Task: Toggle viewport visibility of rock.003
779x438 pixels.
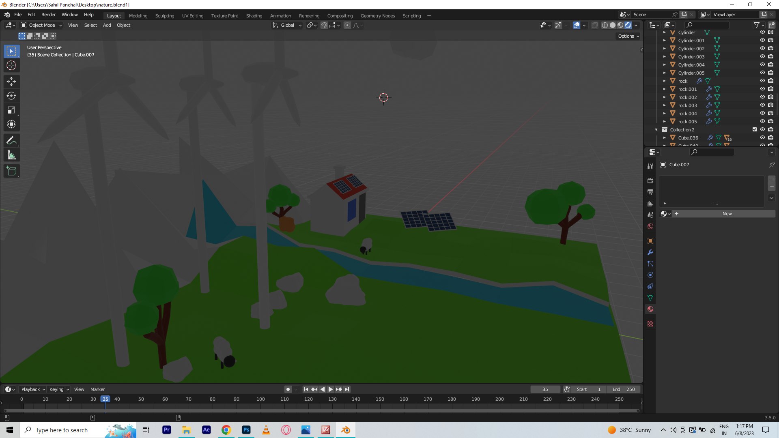Action: 762,105
